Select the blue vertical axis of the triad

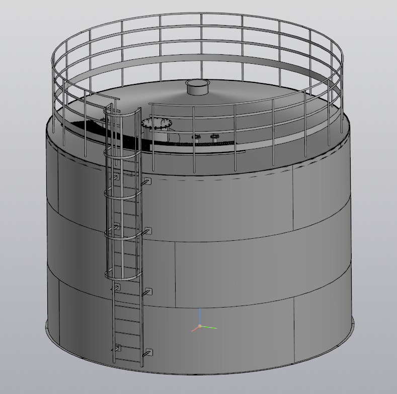pyautogui.click(x=200, y=317)
